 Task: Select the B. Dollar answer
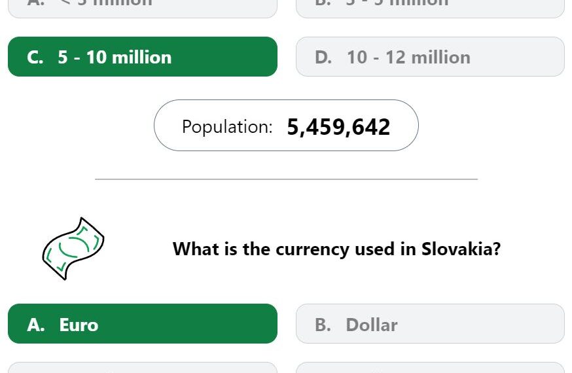tap(430, 323)
